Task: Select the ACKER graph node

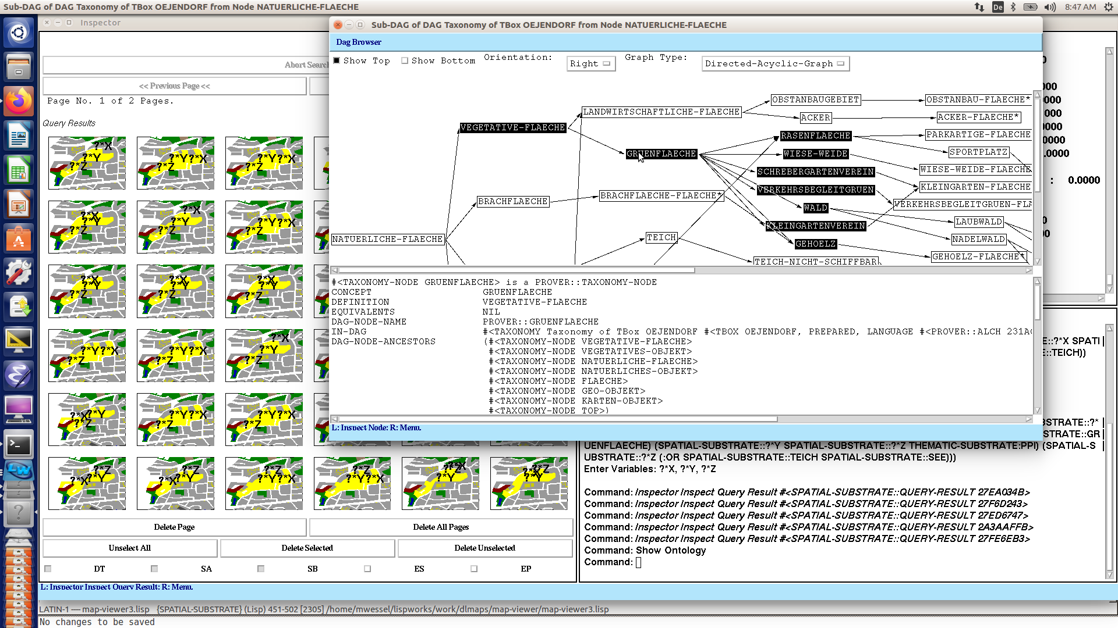Action: point(815,117)
